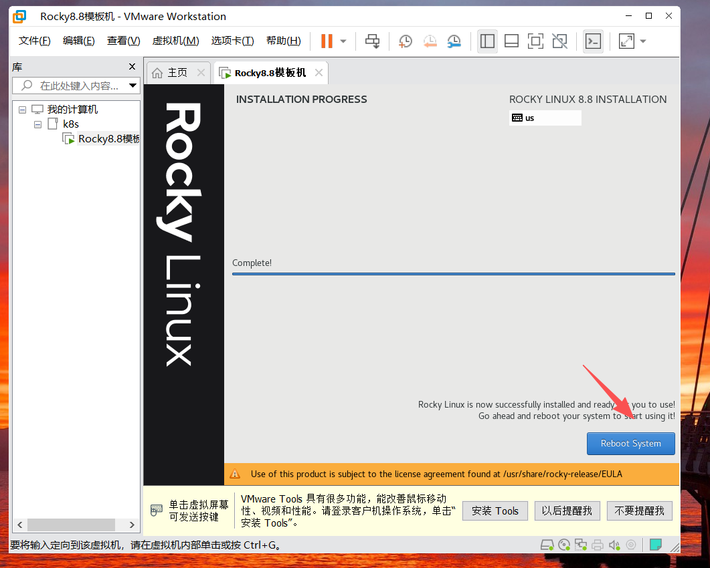Image resolution: width=710 pixels, height=568 pixels.
Task: Open the console view icon
Action: [x=593, y=41]
